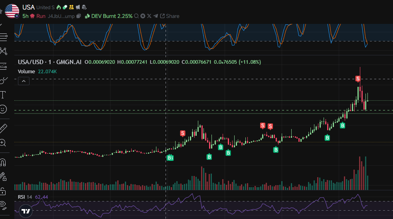Click the red chef hat icon

(32, 16)
